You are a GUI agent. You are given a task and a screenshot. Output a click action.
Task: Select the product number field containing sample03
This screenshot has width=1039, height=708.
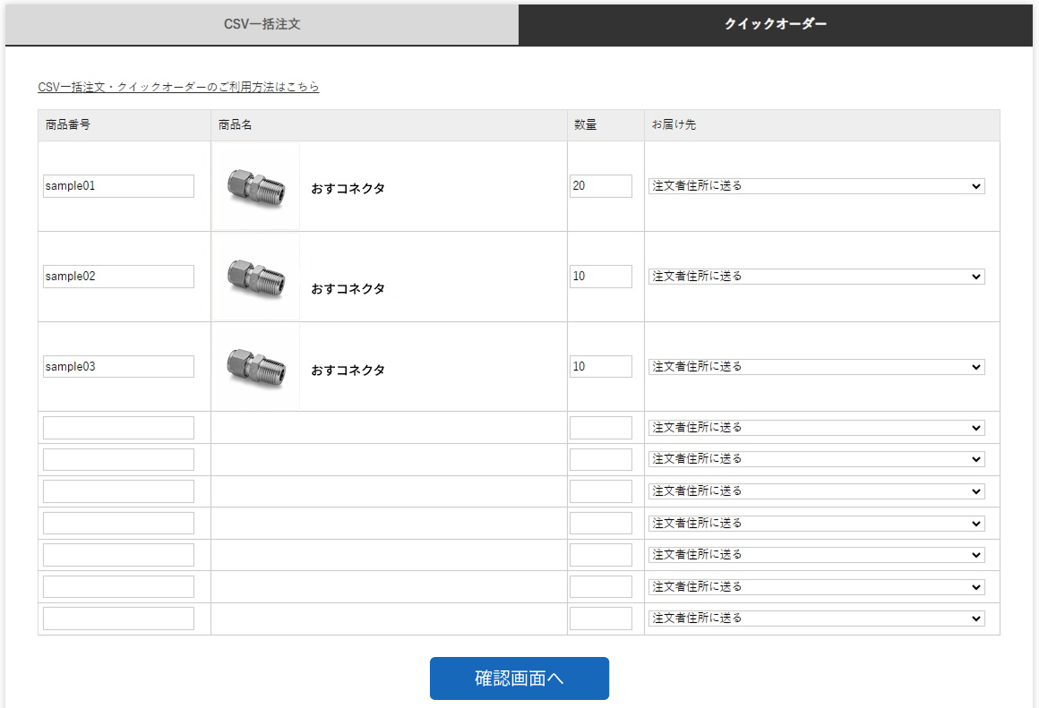pos(118,367)
